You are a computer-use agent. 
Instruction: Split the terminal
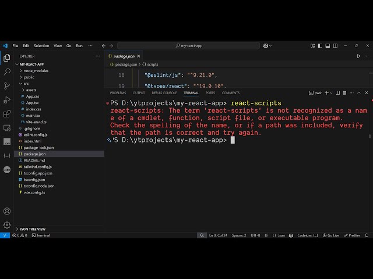click(337, 93)
